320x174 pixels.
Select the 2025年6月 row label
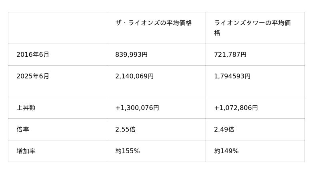coord(33,76)
